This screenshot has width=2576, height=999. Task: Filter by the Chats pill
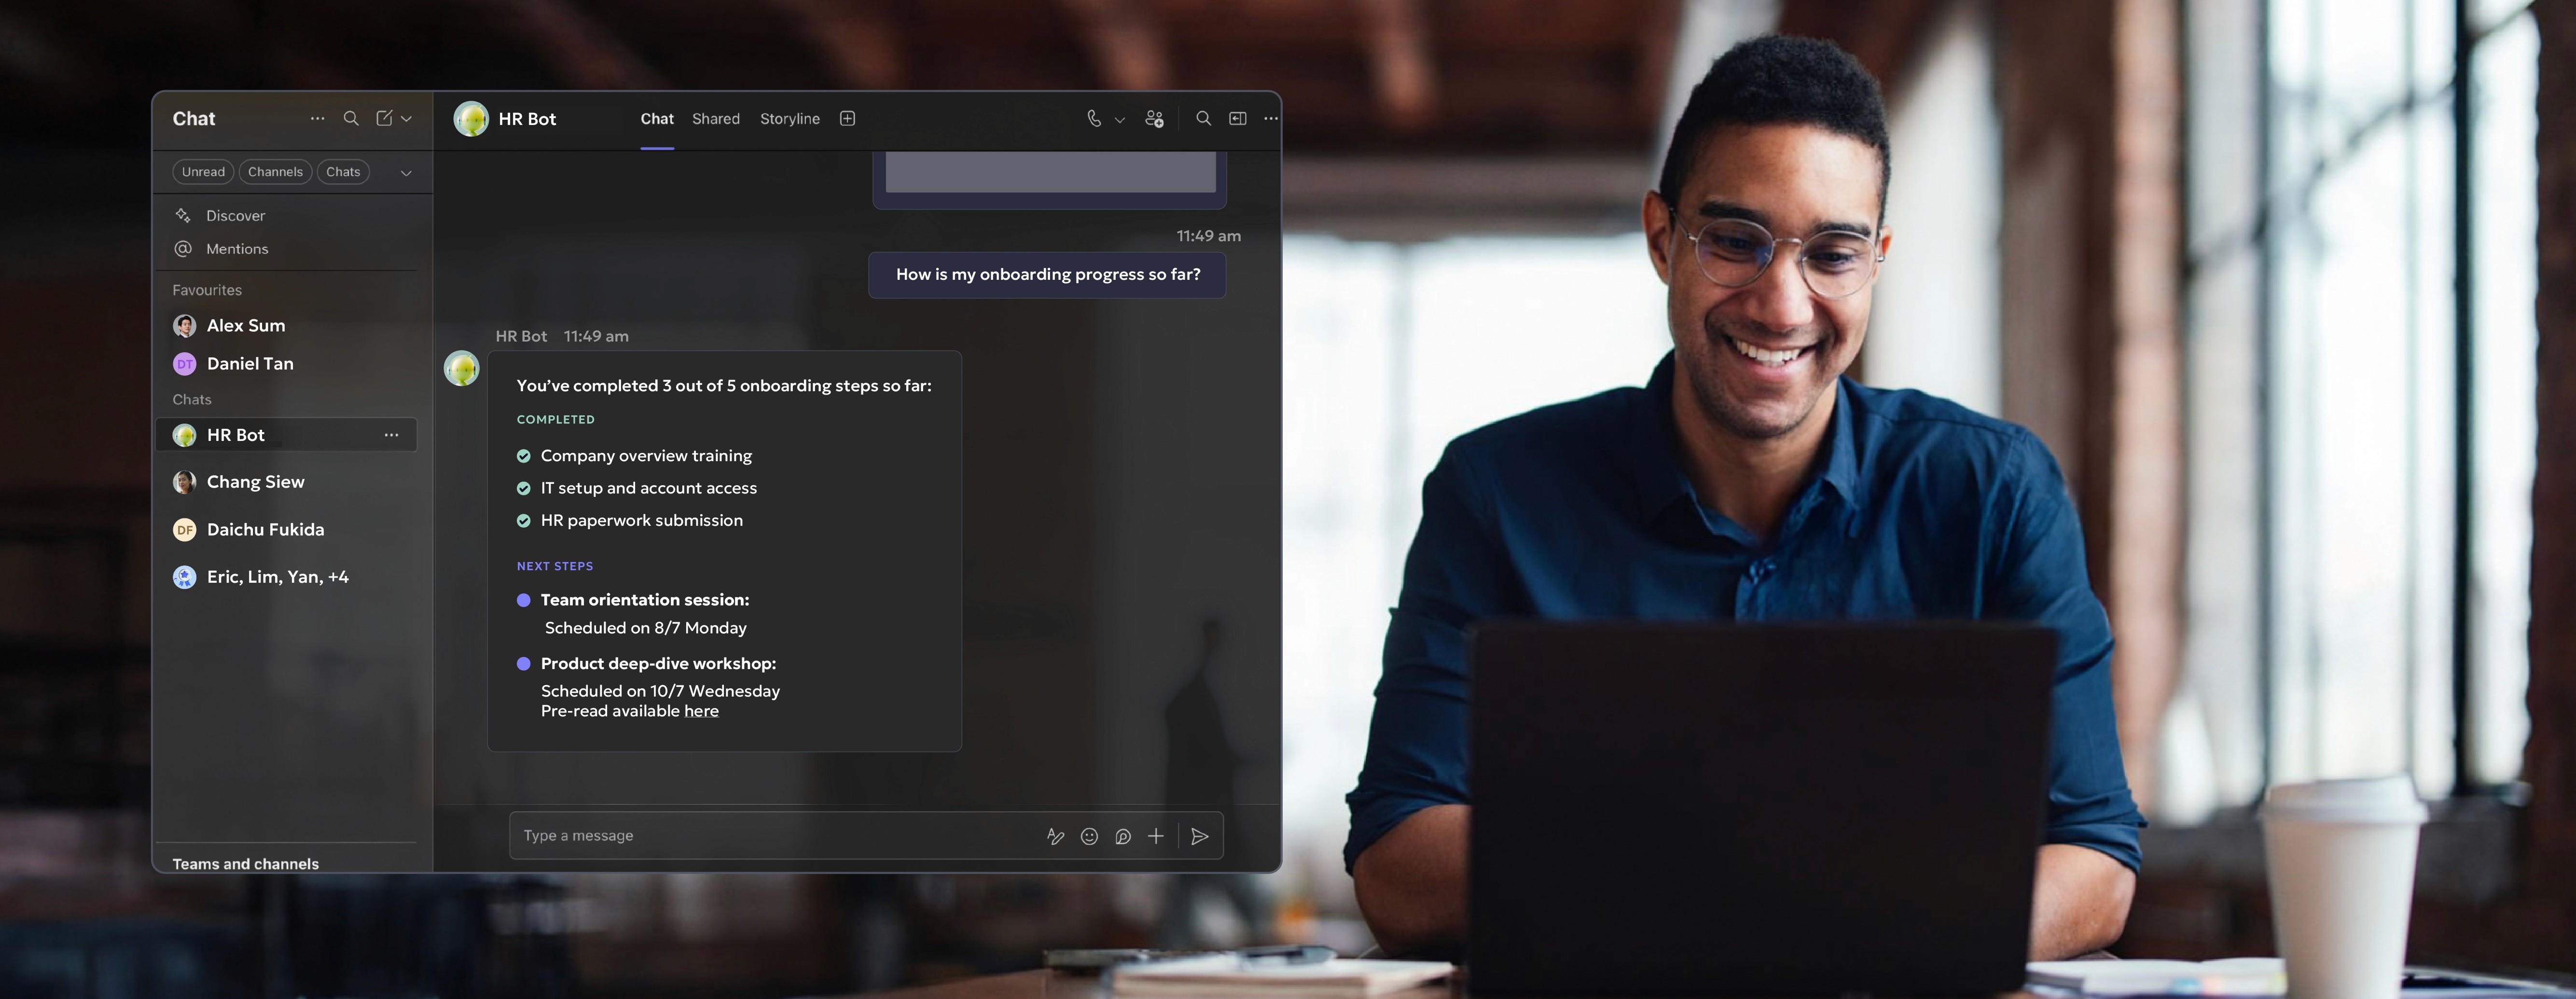343,172
